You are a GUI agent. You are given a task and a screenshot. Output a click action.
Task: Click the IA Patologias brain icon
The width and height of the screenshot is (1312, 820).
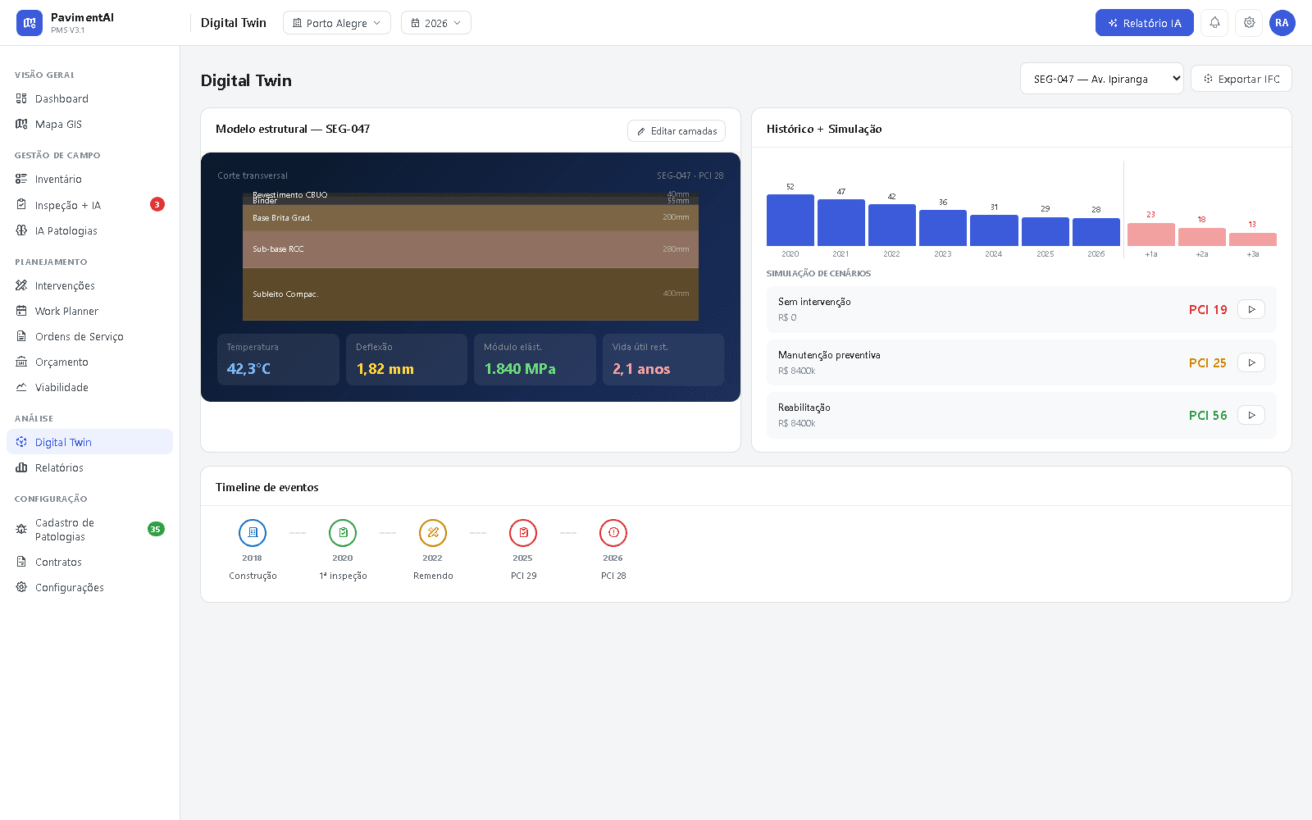click(x=21, y=230)
